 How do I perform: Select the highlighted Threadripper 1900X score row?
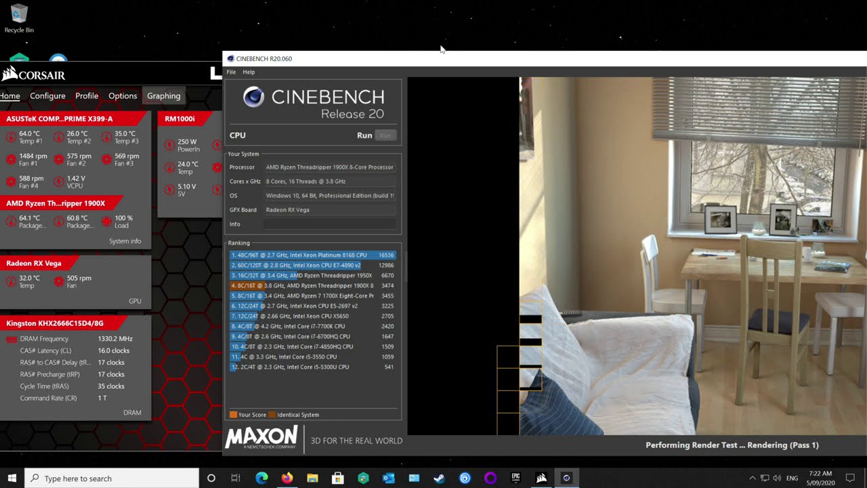[x=313, y=285]
